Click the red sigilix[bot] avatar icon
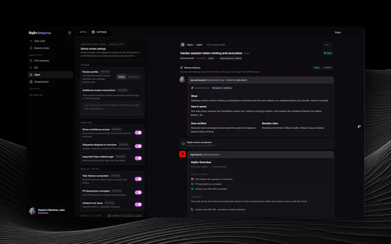The height and width of the screenshot is (244, 391). (x=182, y=154)
